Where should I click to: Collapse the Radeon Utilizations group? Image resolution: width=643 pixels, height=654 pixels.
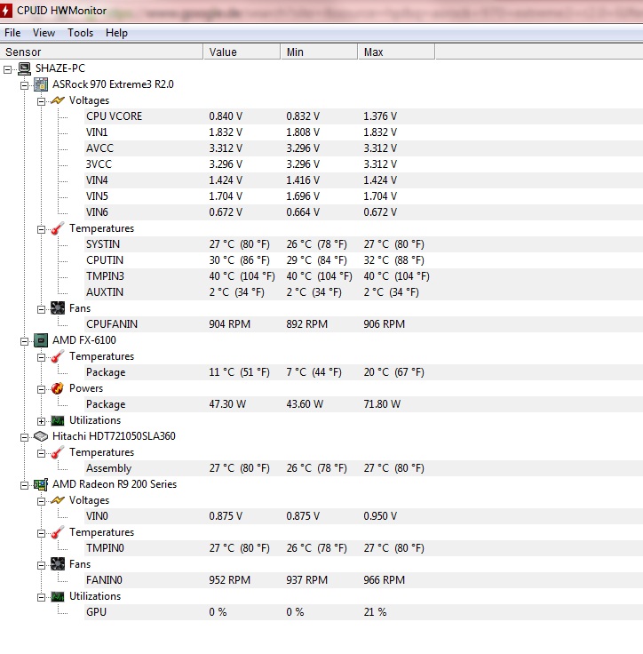41,597
